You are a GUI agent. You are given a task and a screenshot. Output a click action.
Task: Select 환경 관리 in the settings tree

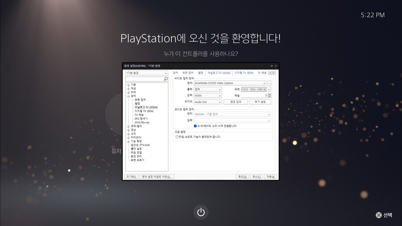tap(136, 156)
